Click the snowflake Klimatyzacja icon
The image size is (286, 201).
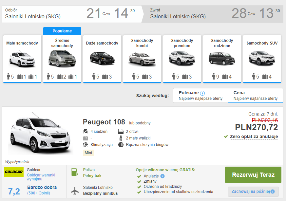click(86, 145)
